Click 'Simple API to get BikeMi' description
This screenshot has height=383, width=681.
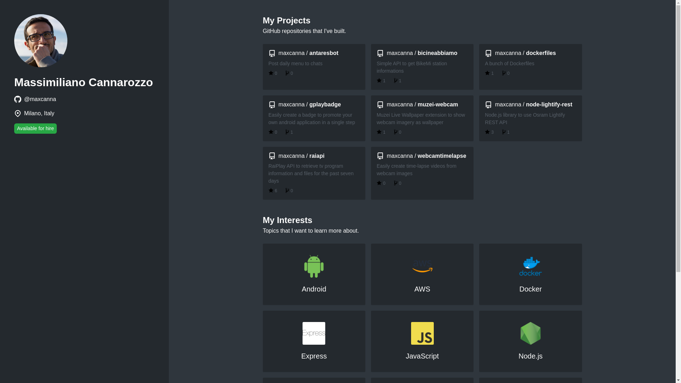(x=412, y=67)
